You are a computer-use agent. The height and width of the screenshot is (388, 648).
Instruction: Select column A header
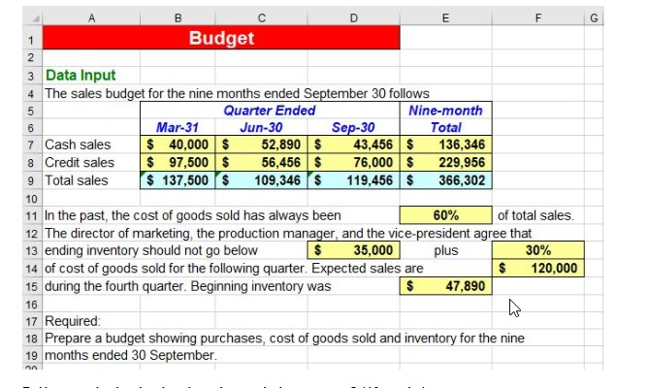tap(91, 18)
